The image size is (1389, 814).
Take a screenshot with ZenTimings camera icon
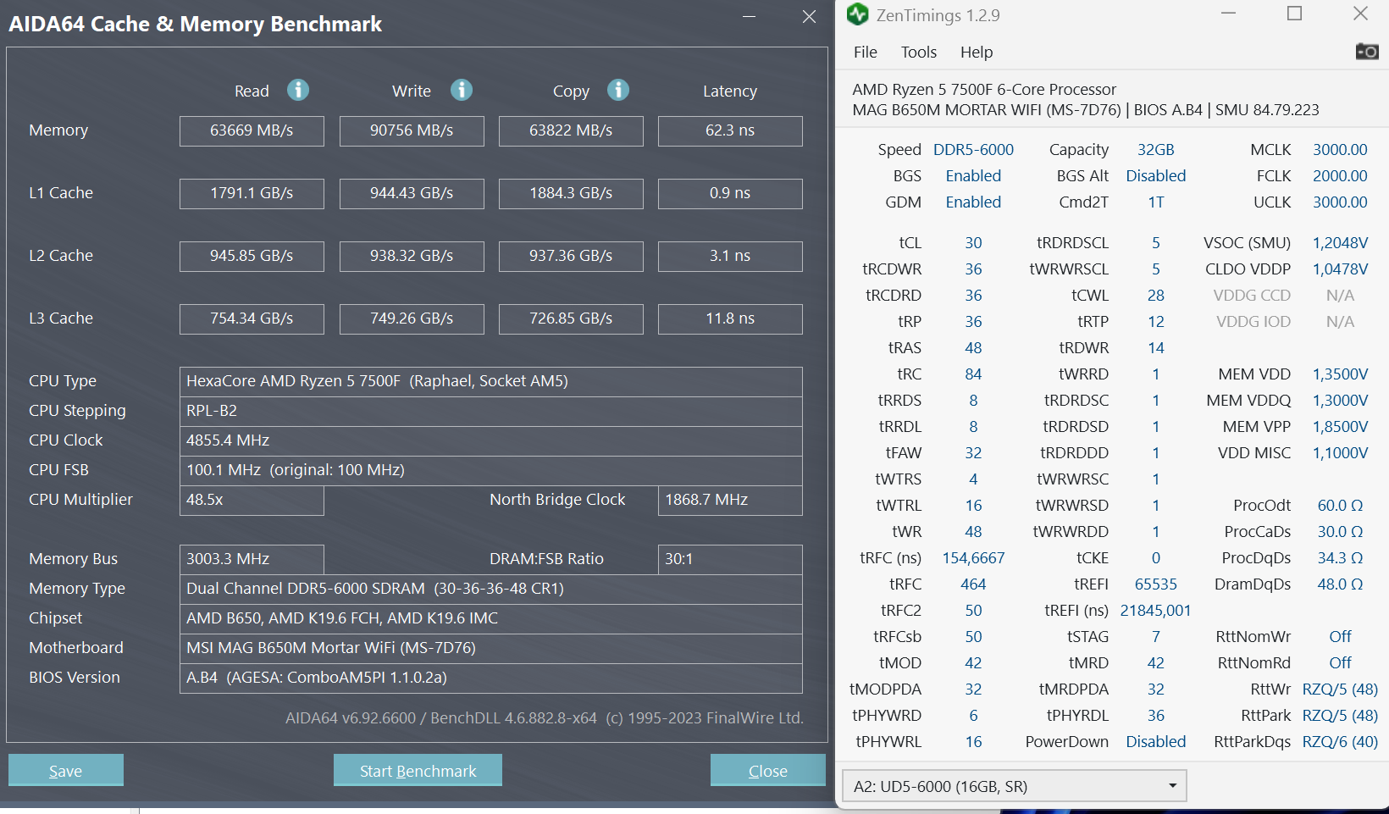(1367, 52)
